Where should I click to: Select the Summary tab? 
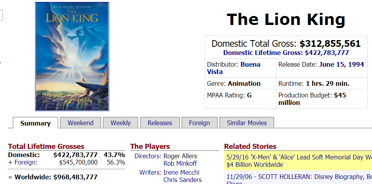(x=35, y=123)
